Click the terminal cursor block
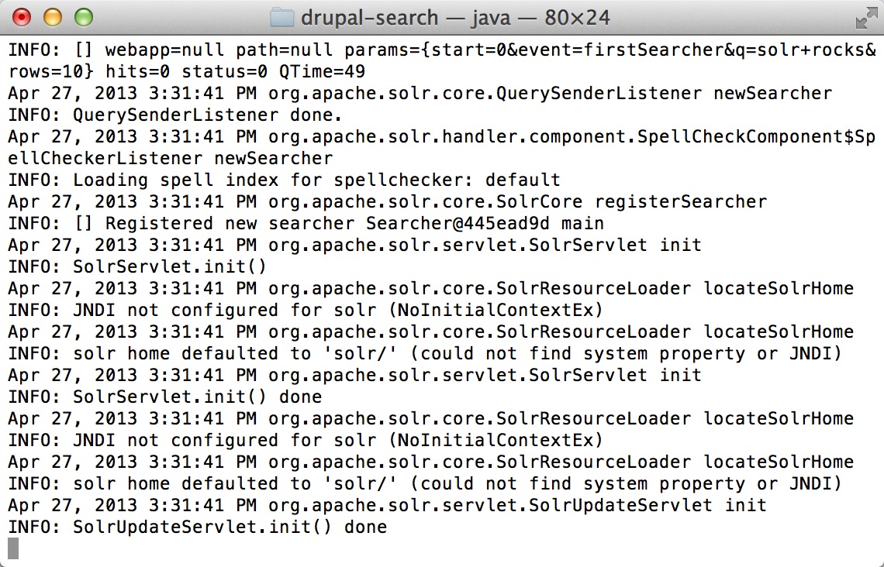The height and width of the screenshot is (567, 884). (x=13, y=548)
